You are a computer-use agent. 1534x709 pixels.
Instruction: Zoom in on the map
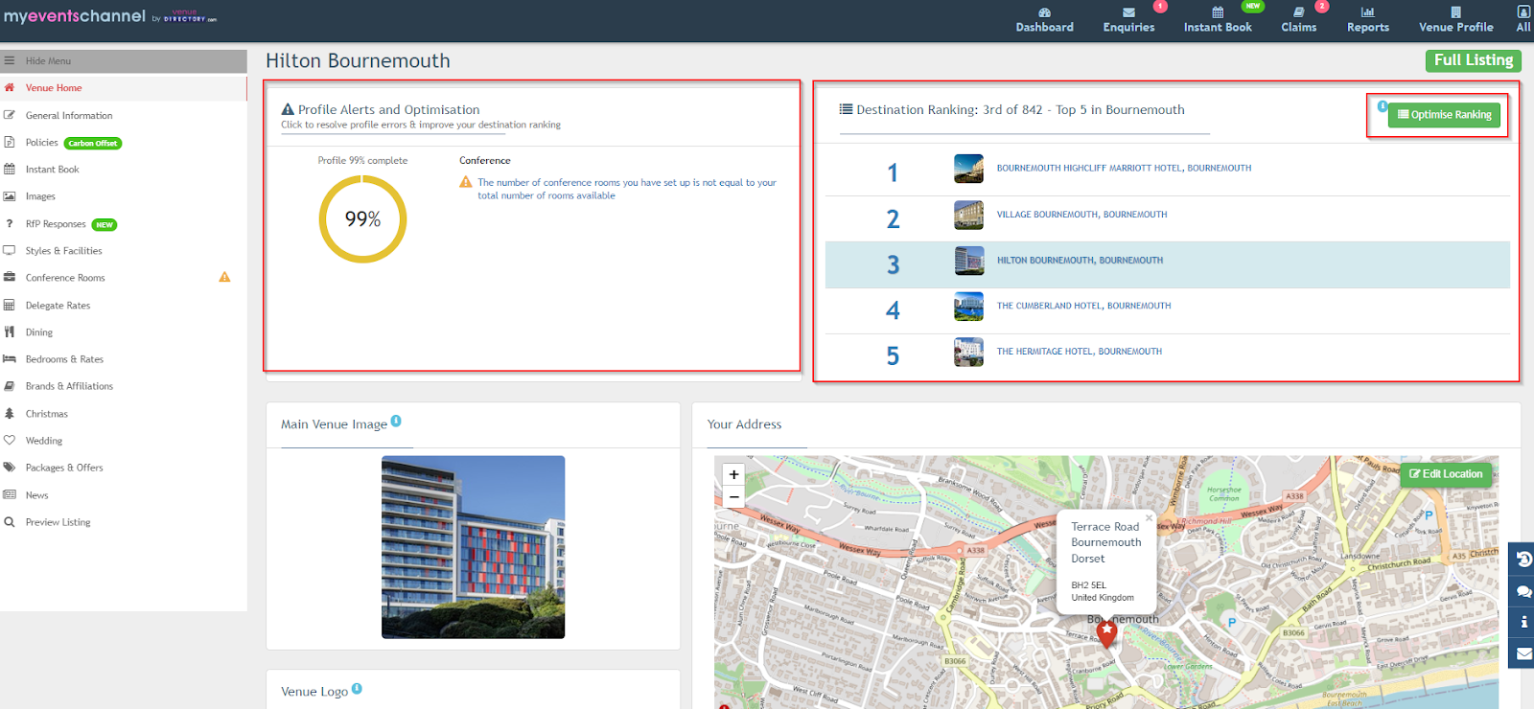[x=733, y=474]
